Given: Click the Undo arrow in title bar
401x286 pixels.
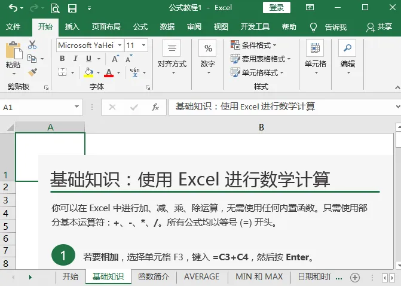Looking at the screenshot, I should (x=13, y=8).
